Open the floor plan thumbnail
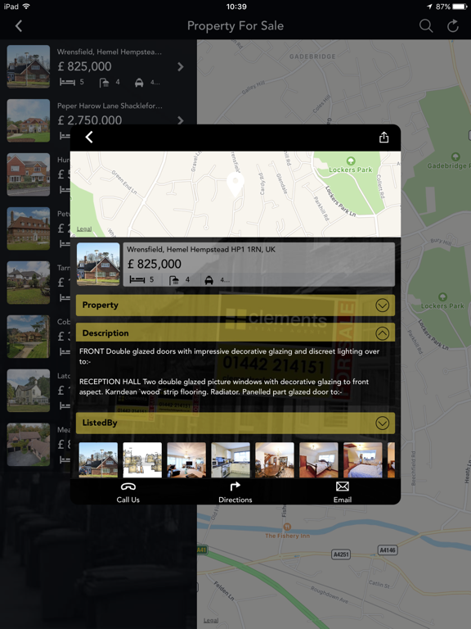This screenshot has height=629, width=471. coord(142,459)
